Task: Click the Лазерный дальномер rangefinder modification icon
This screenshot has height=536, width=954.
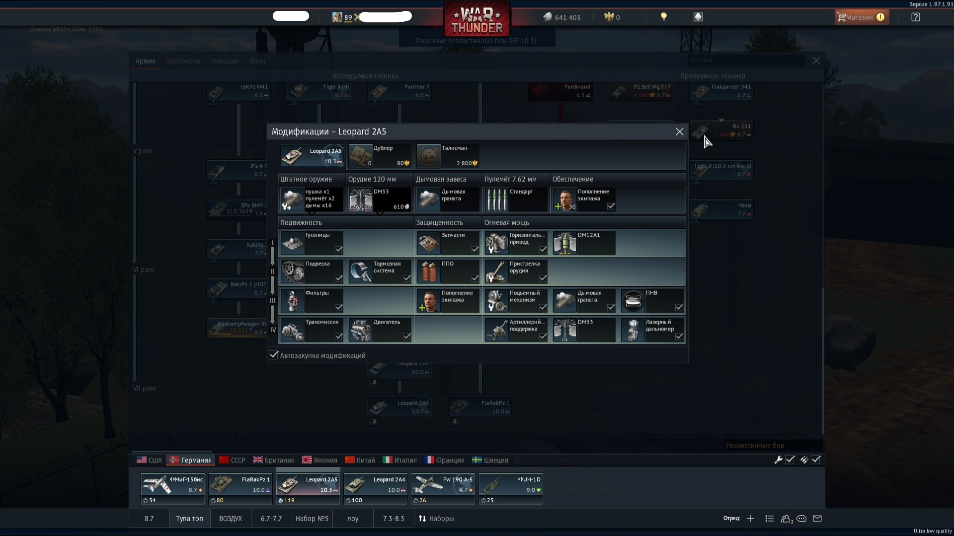Action: (633, 330)
